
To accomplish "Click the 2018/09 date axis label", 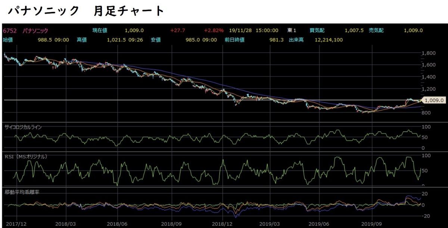I will 171,225.
